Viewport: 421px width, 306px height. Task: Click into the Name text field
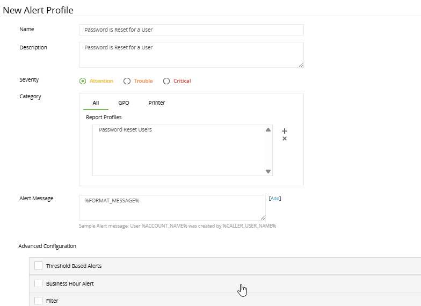(191, 30)
